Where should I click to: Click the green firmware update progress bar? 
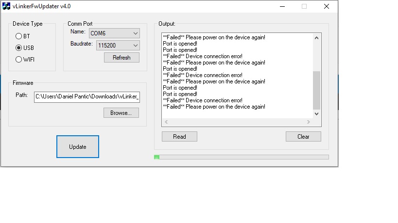tap(241, 157)
